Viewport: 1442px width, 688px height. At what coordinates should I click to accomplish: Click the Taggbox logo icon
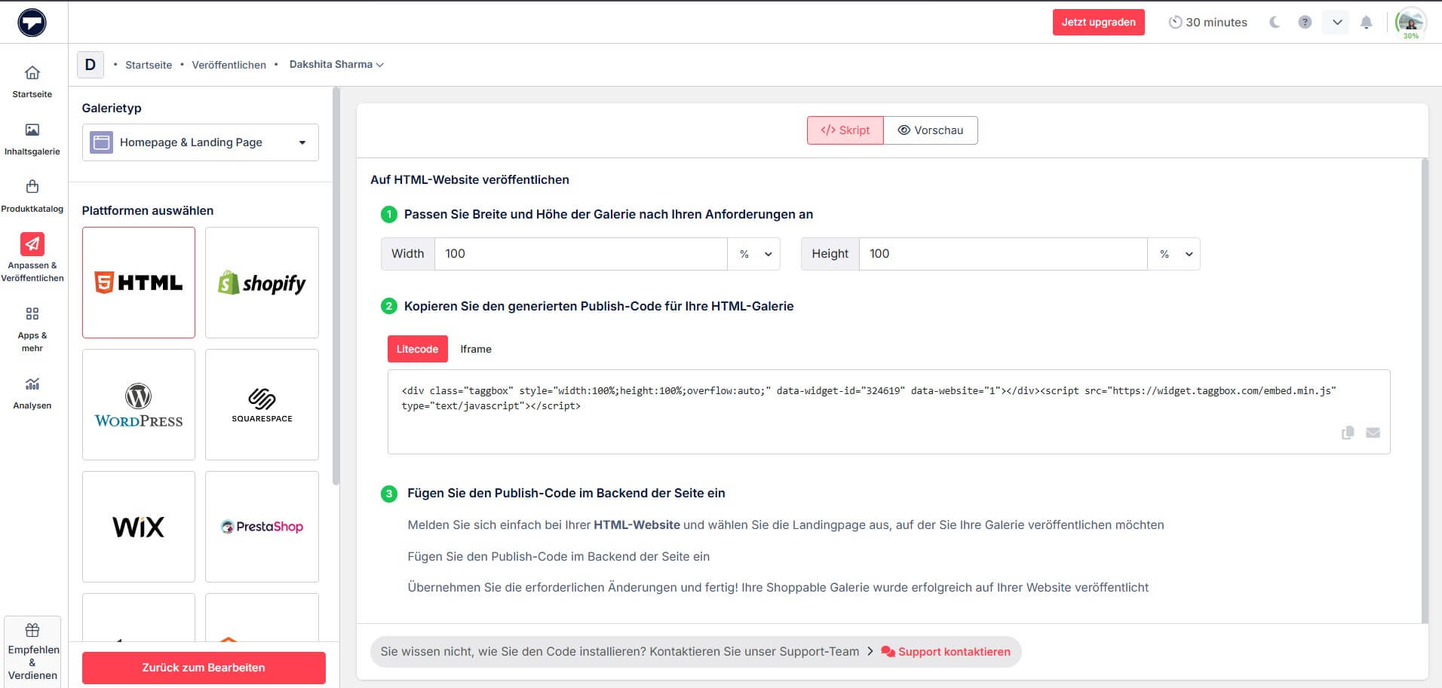[32, 23]
